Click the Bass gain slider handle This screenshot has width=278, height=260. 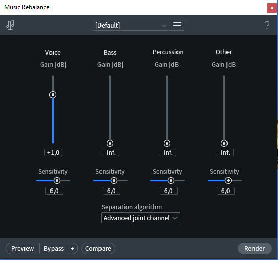[x=110, y=143]
